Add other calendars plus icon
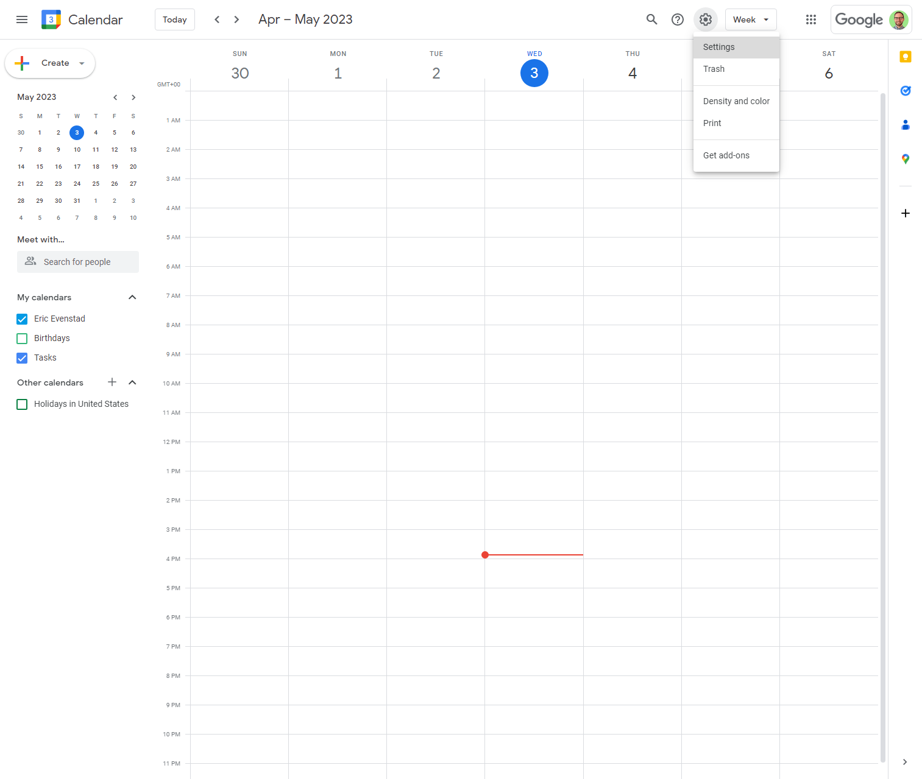This screenshot has height=779, width=922. point(112,382)
